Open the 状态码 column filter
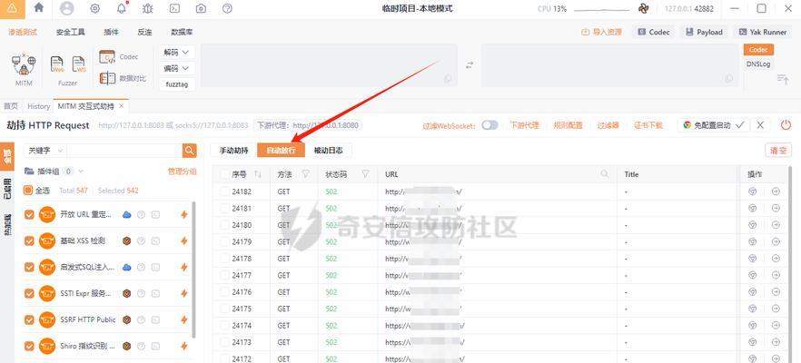This screenshot has width=801, height=363. point(365,174)
